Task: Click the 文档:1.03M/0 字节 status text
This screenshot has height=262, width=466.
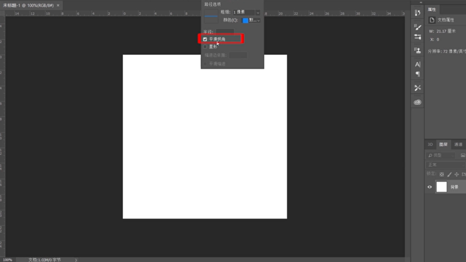Action: coord(45,260)
